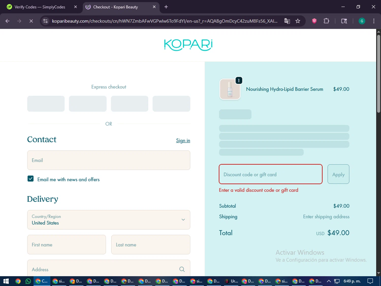381x286 pixels.
Task: Open the 'Ur...' taskbar app
Action: (232, 281)
